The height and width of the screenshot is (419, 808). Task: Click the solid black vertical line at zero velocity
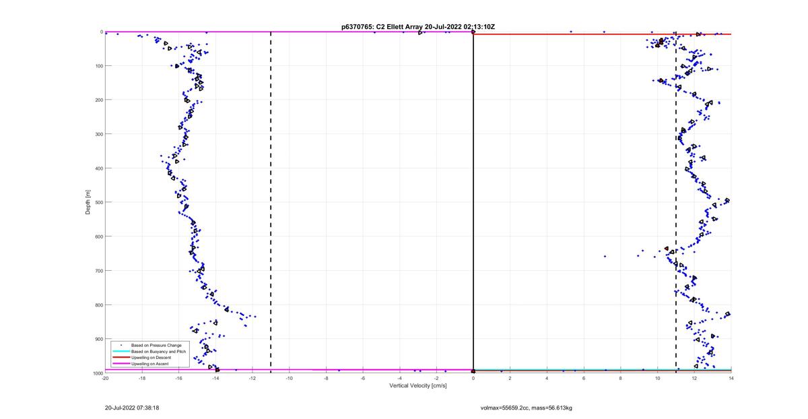[x=473, y=202]
